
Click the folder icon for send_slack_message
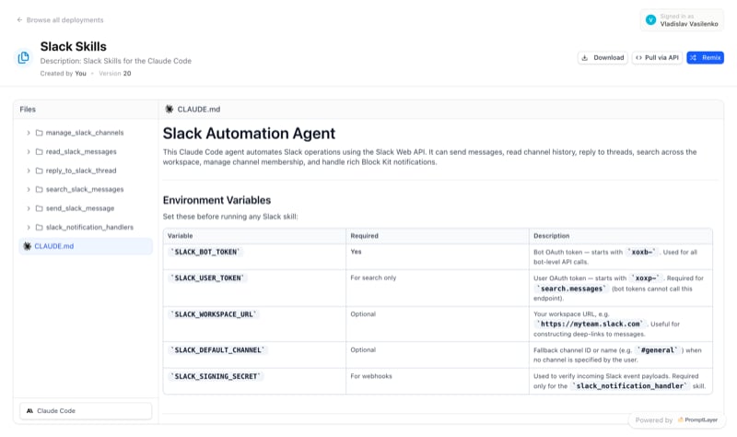[x=39, y=208]
